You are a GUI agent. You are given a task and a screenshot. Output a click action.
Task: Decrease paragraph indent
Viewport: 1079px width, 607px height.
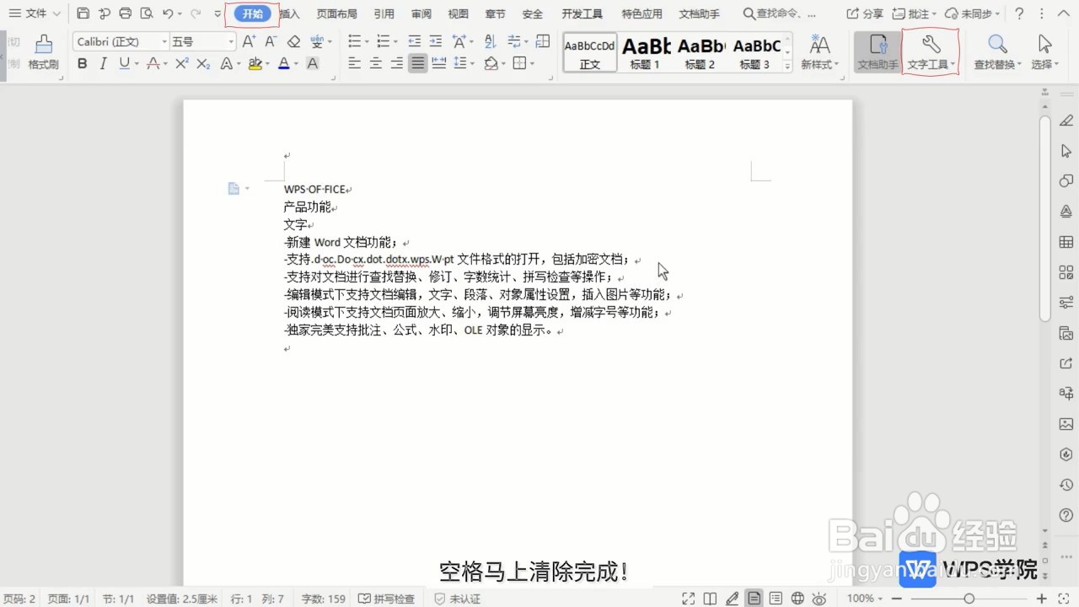click(x=414, y=41)
